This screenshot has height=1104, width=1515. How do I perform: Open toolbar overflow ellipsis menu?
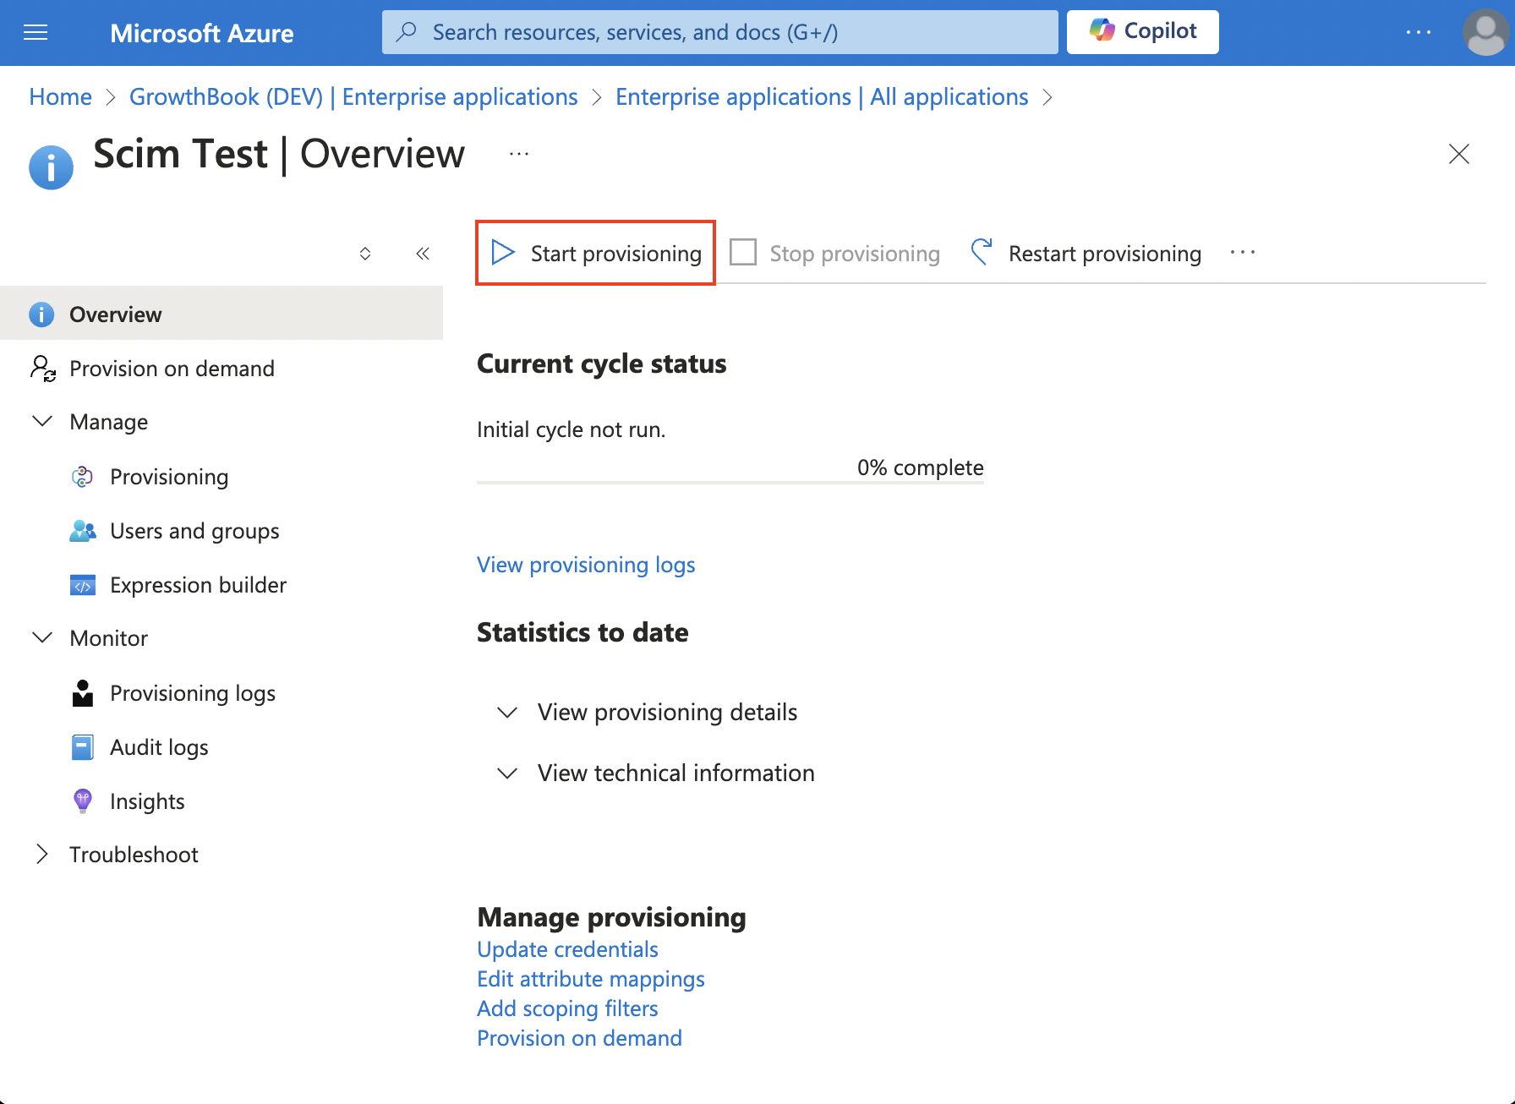click(1242, 253)
